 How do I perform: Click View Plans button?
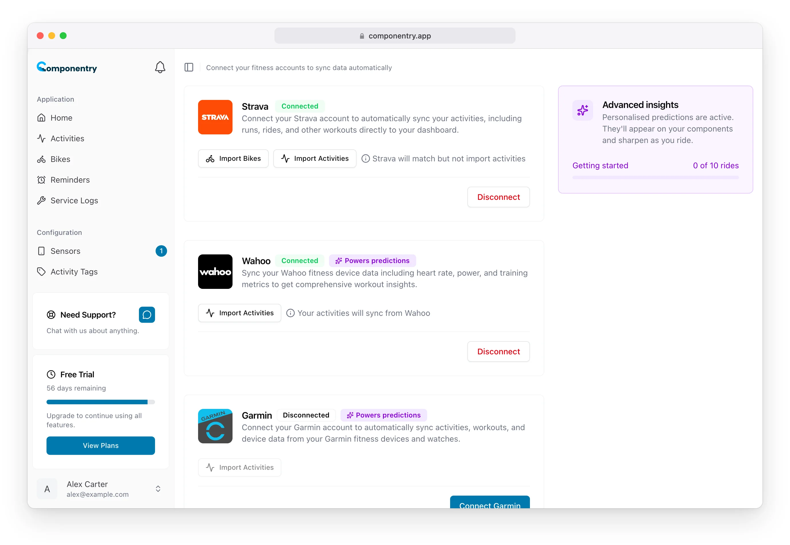101,445
